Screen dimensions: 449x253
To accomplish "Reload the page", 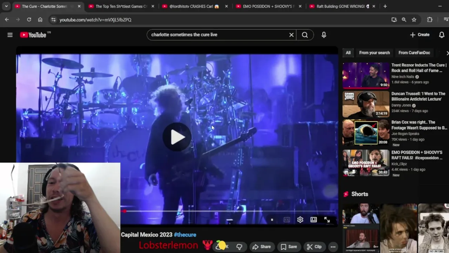I will [x=29, y=20].
